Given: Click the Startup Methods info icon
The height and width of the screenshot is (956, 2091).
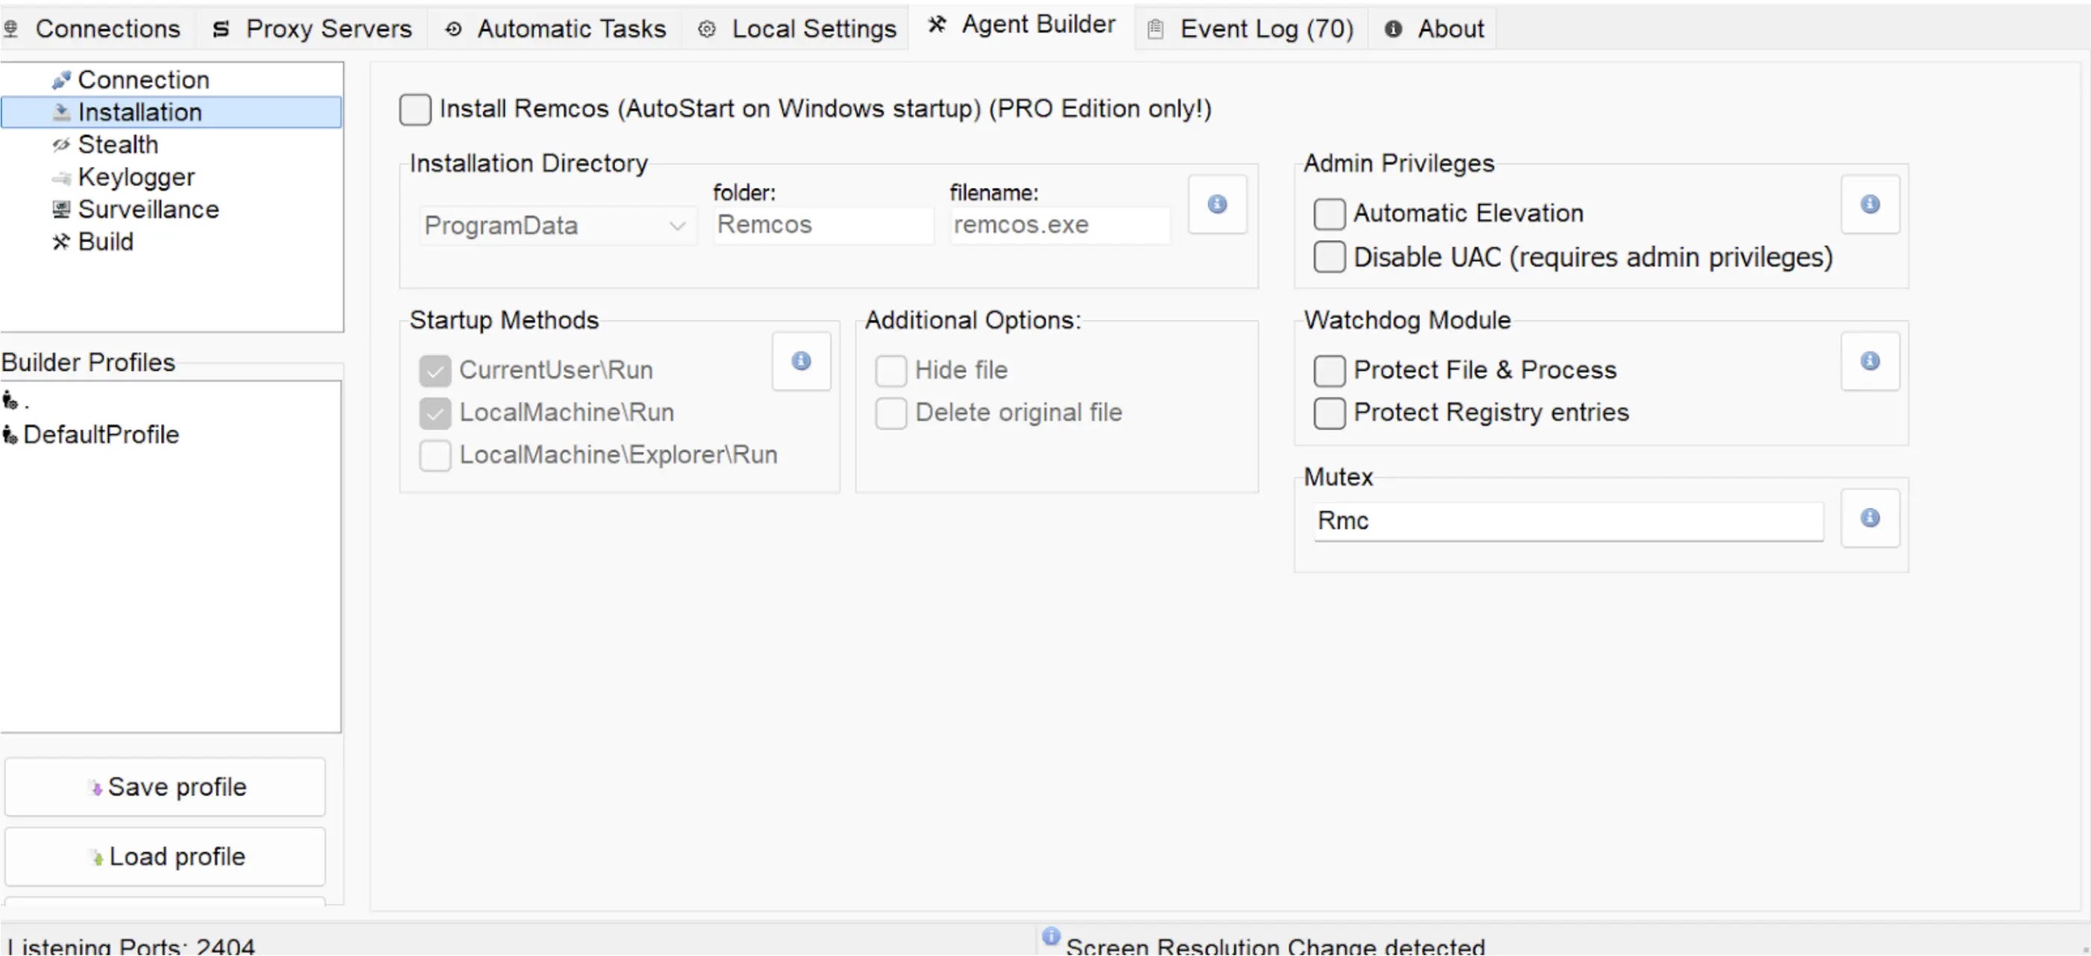Looking at the screenshot, I should 800,360.
